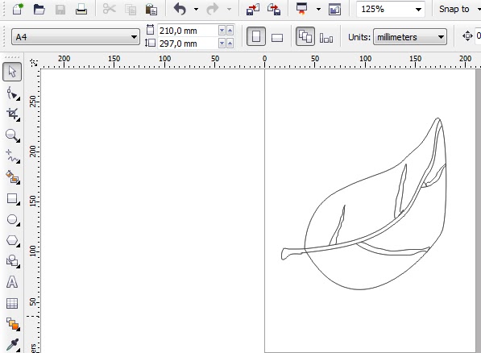
Task: Decrease page height with down arrow
Action: [x=222, y=44]
